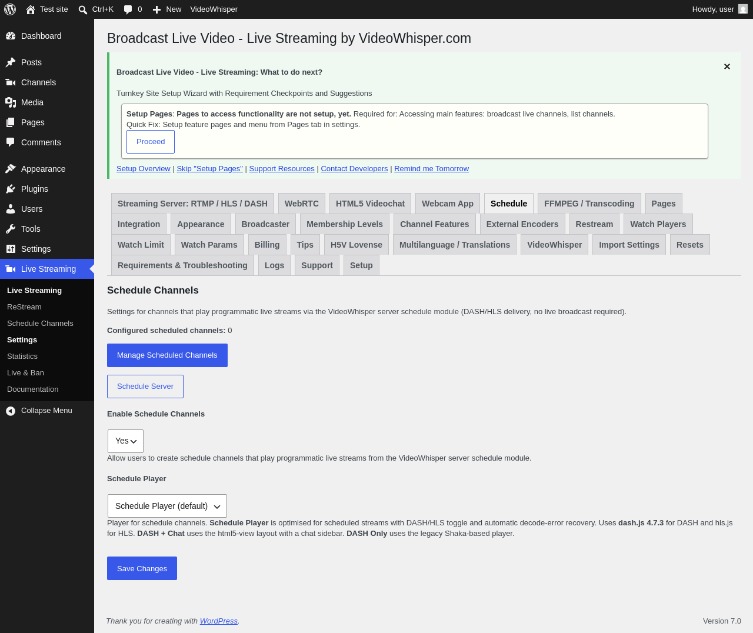Click the Posts pin icon
The height and width of the screenshot is (633, 753).
click(11, 62)
